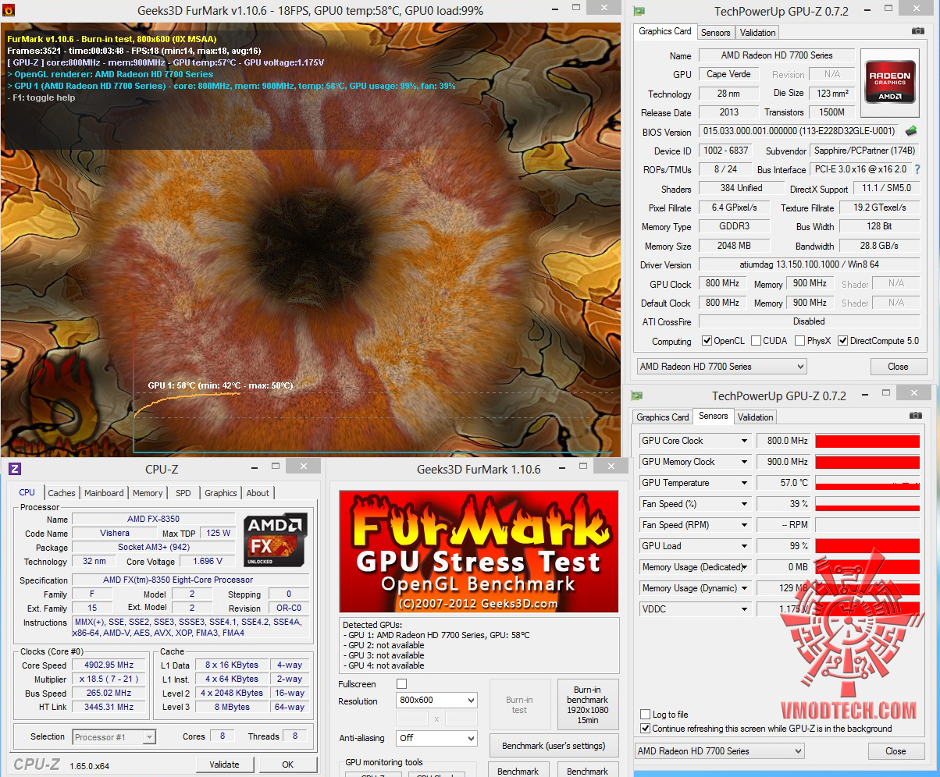Click the question mark icon next to Bus Interface

917,169
